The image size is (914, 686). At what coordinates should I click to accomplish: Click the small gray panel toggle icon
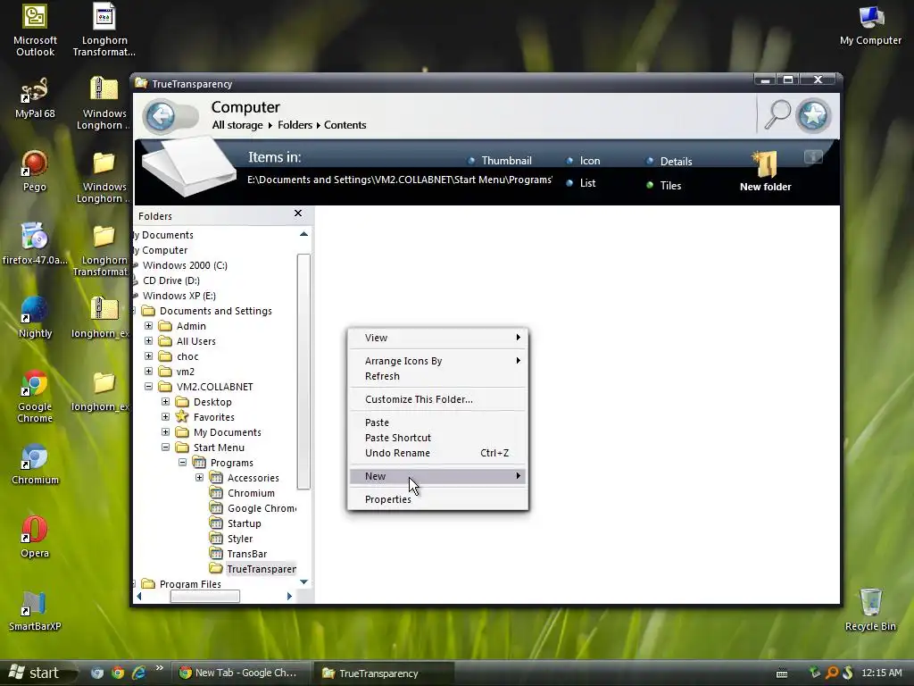click(x=813, y=156)
